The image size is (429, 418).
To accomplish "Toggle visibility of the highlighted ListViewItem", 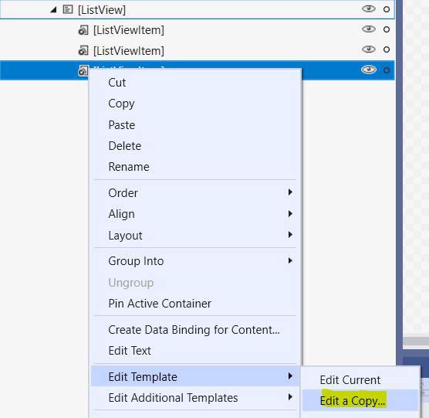I will tap(369, 70).
